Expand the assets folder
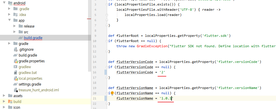Viewport: 276px width, 109px height. [x=4, y=96]
